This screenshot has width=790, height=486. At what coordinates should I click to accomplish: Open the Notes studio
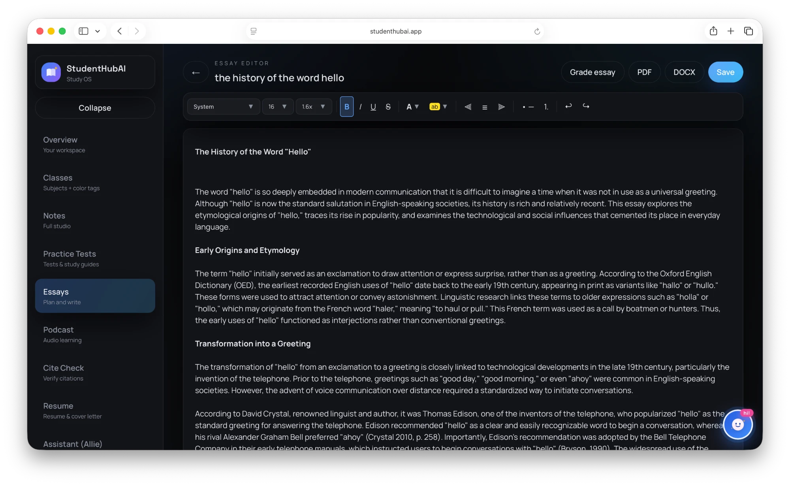tap(95, 220)
